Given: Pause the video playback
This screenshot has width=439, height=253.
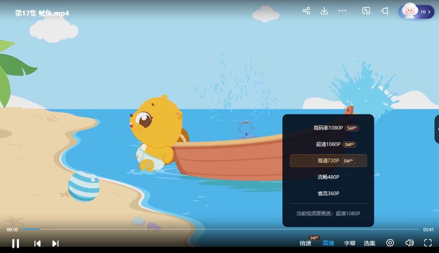Looking at the screenshot, I should (x=16, y=244).
